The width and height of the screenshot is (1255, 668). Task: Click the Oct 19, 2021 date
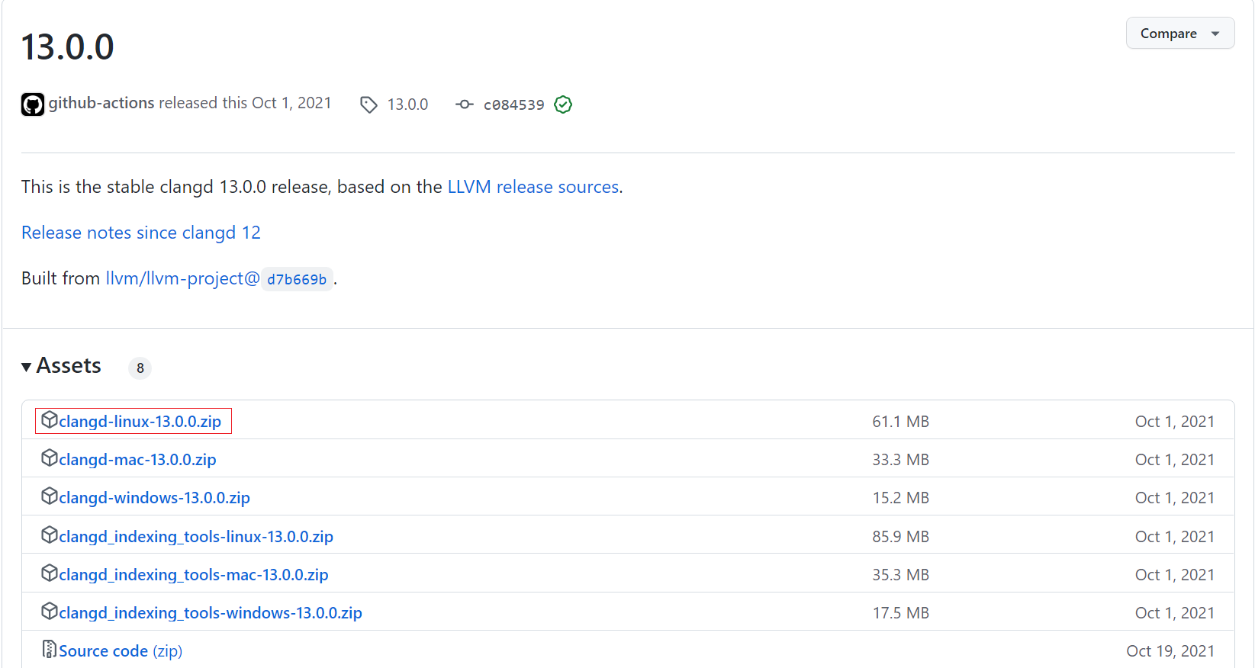1170,651
